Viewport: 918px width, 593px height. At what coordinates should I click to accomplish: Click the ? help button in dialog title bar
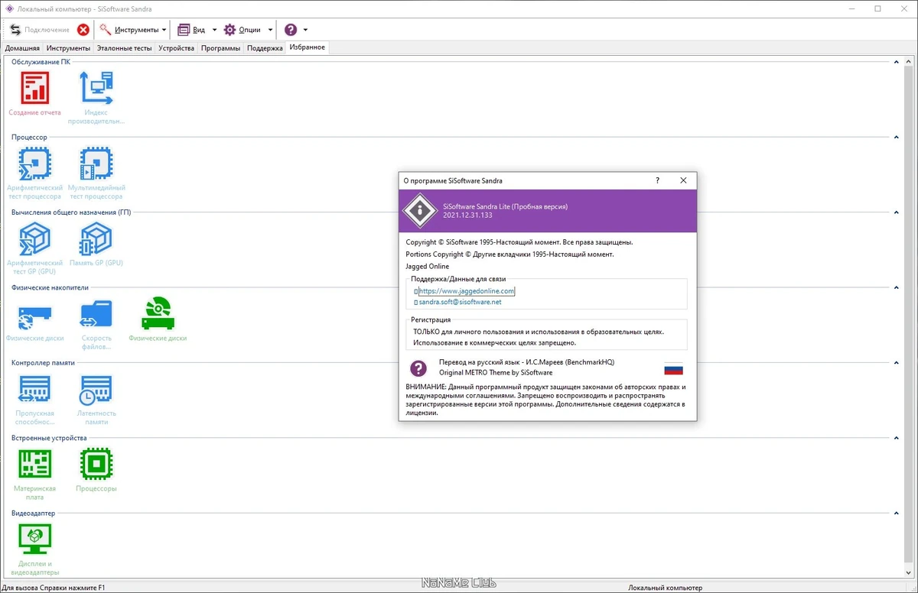coord(658,180)
